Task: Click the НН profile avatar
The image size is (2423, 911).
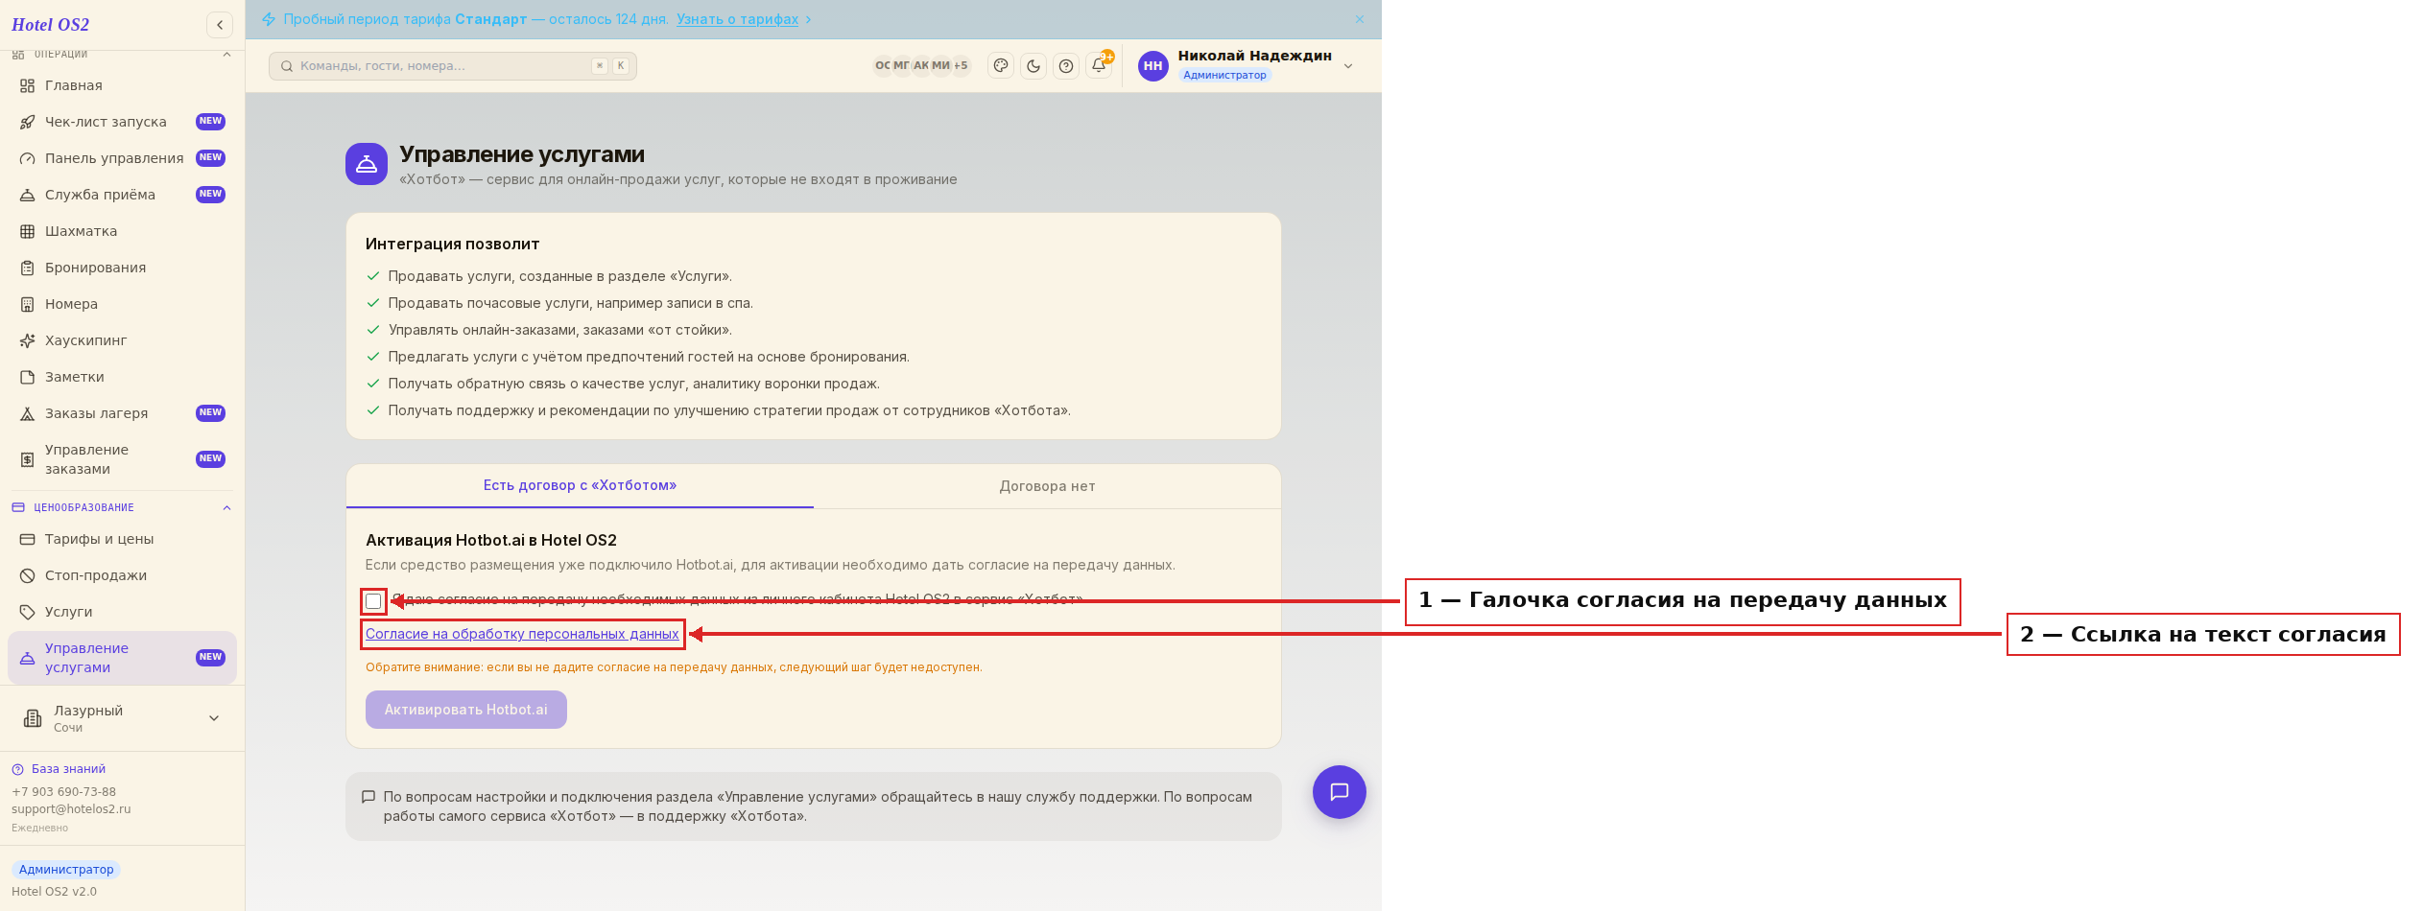Action: tap(1153, 66)
